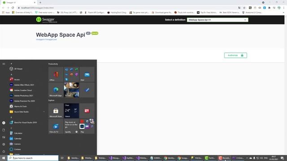Open Documents from the Start sidebar
Screen dimensions: 287x161
point(4,130)
